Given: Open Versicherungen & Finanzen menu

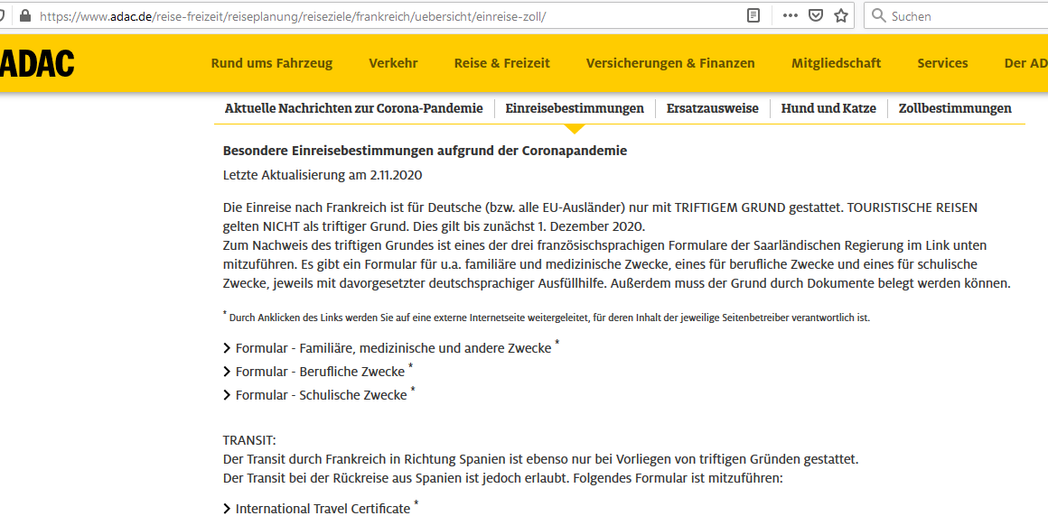Looking at the screenshot, I should click(670, 63).
